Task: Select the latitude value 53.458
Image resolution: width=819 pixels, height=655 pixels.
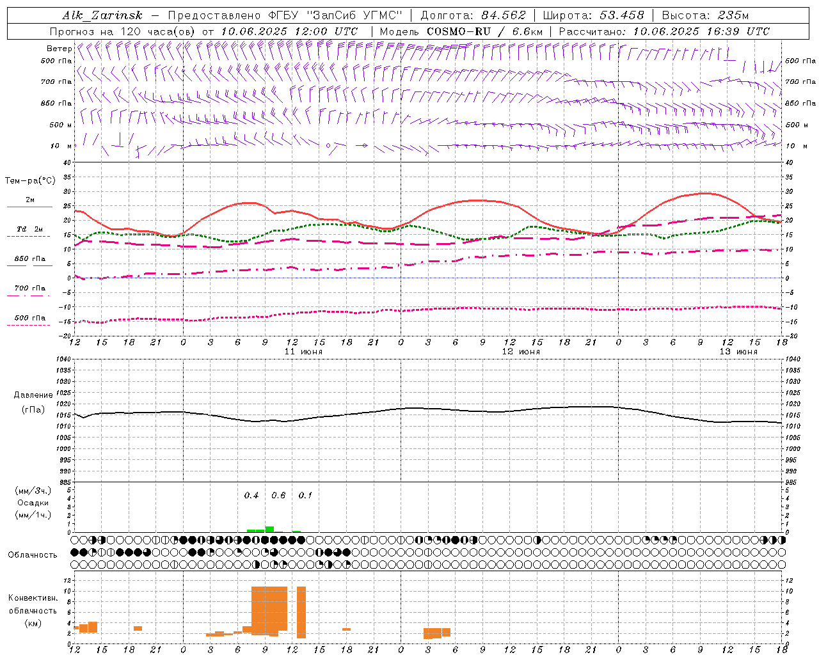Action: (x=622, y=15)
